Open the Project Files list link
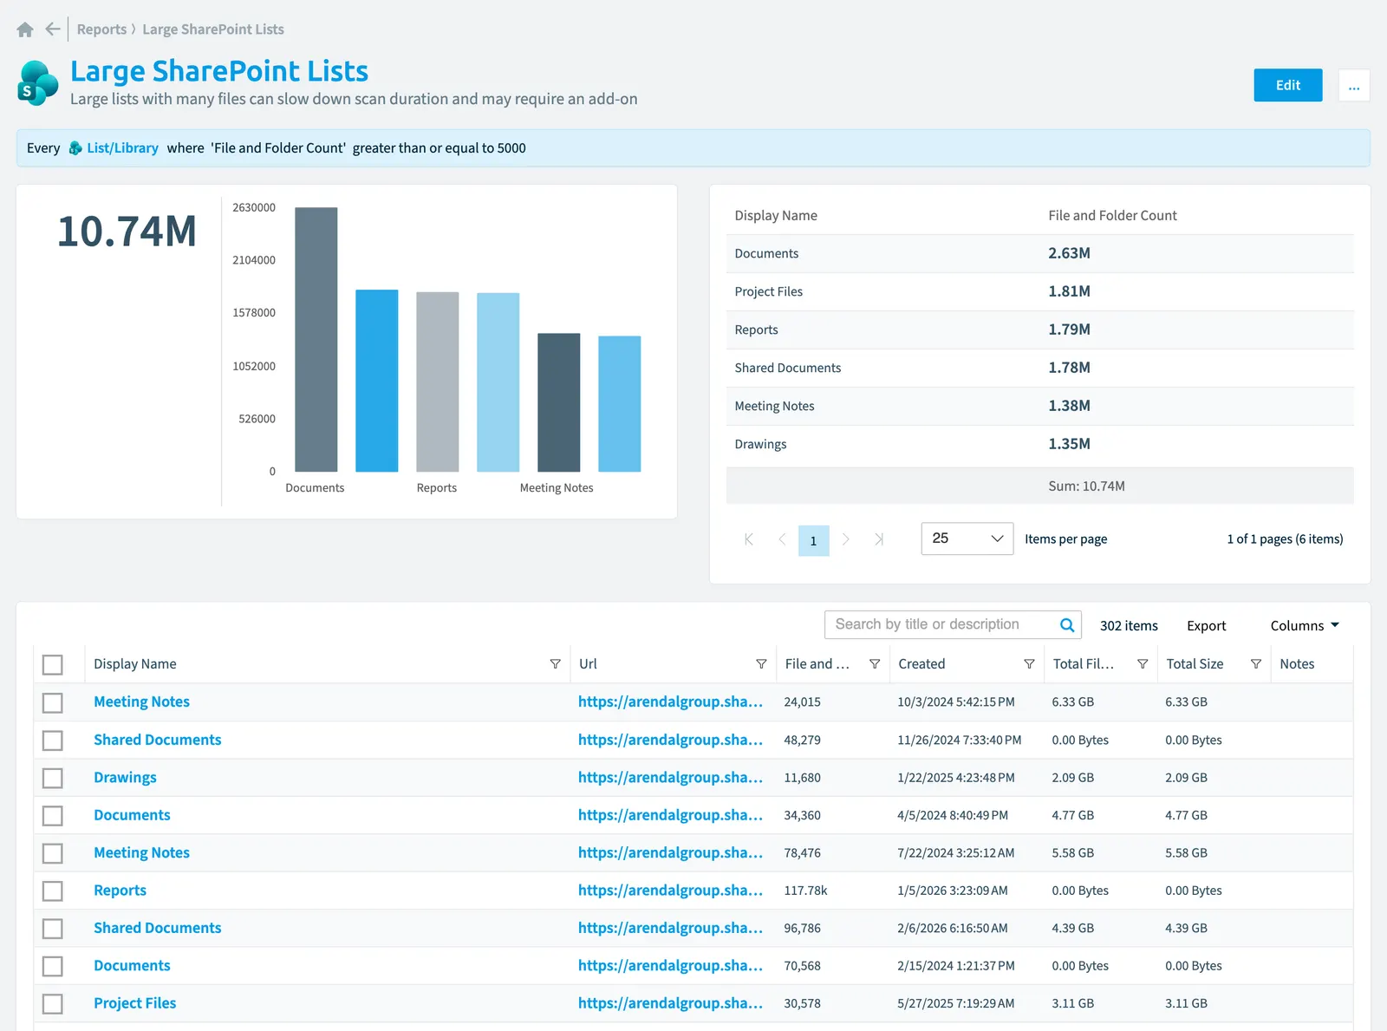Image resolution: width=1387 pixels, height=1031 pixels. [134, 1003]
